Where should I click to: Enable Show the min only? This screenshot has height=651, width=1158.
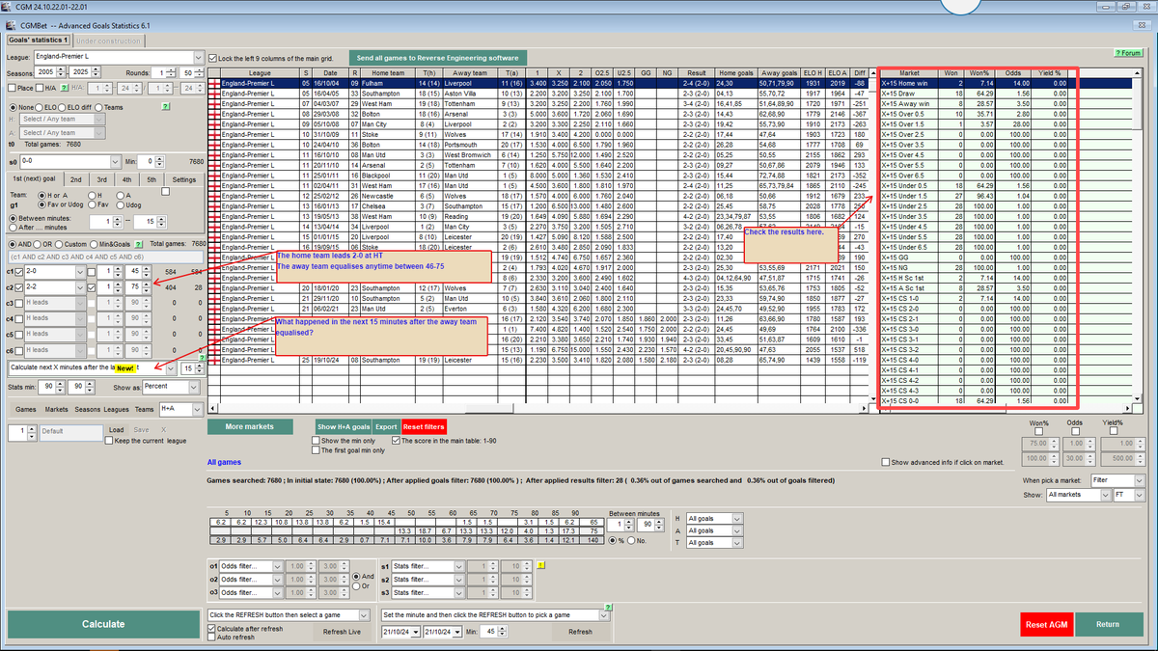coord(314,441)
